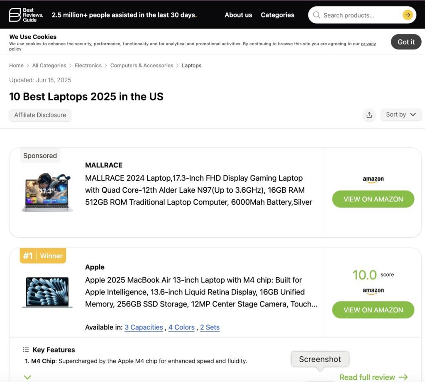Click the MALLRACE laptop thumbnail image

47,192
